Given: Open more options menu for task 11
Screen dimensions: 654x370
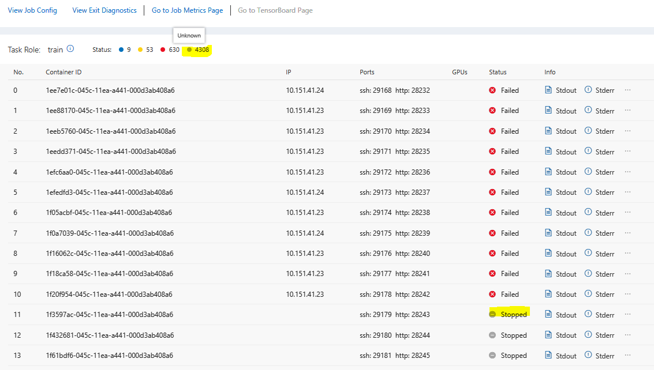Looking at the screenshot, I should [x=627, y=314].
